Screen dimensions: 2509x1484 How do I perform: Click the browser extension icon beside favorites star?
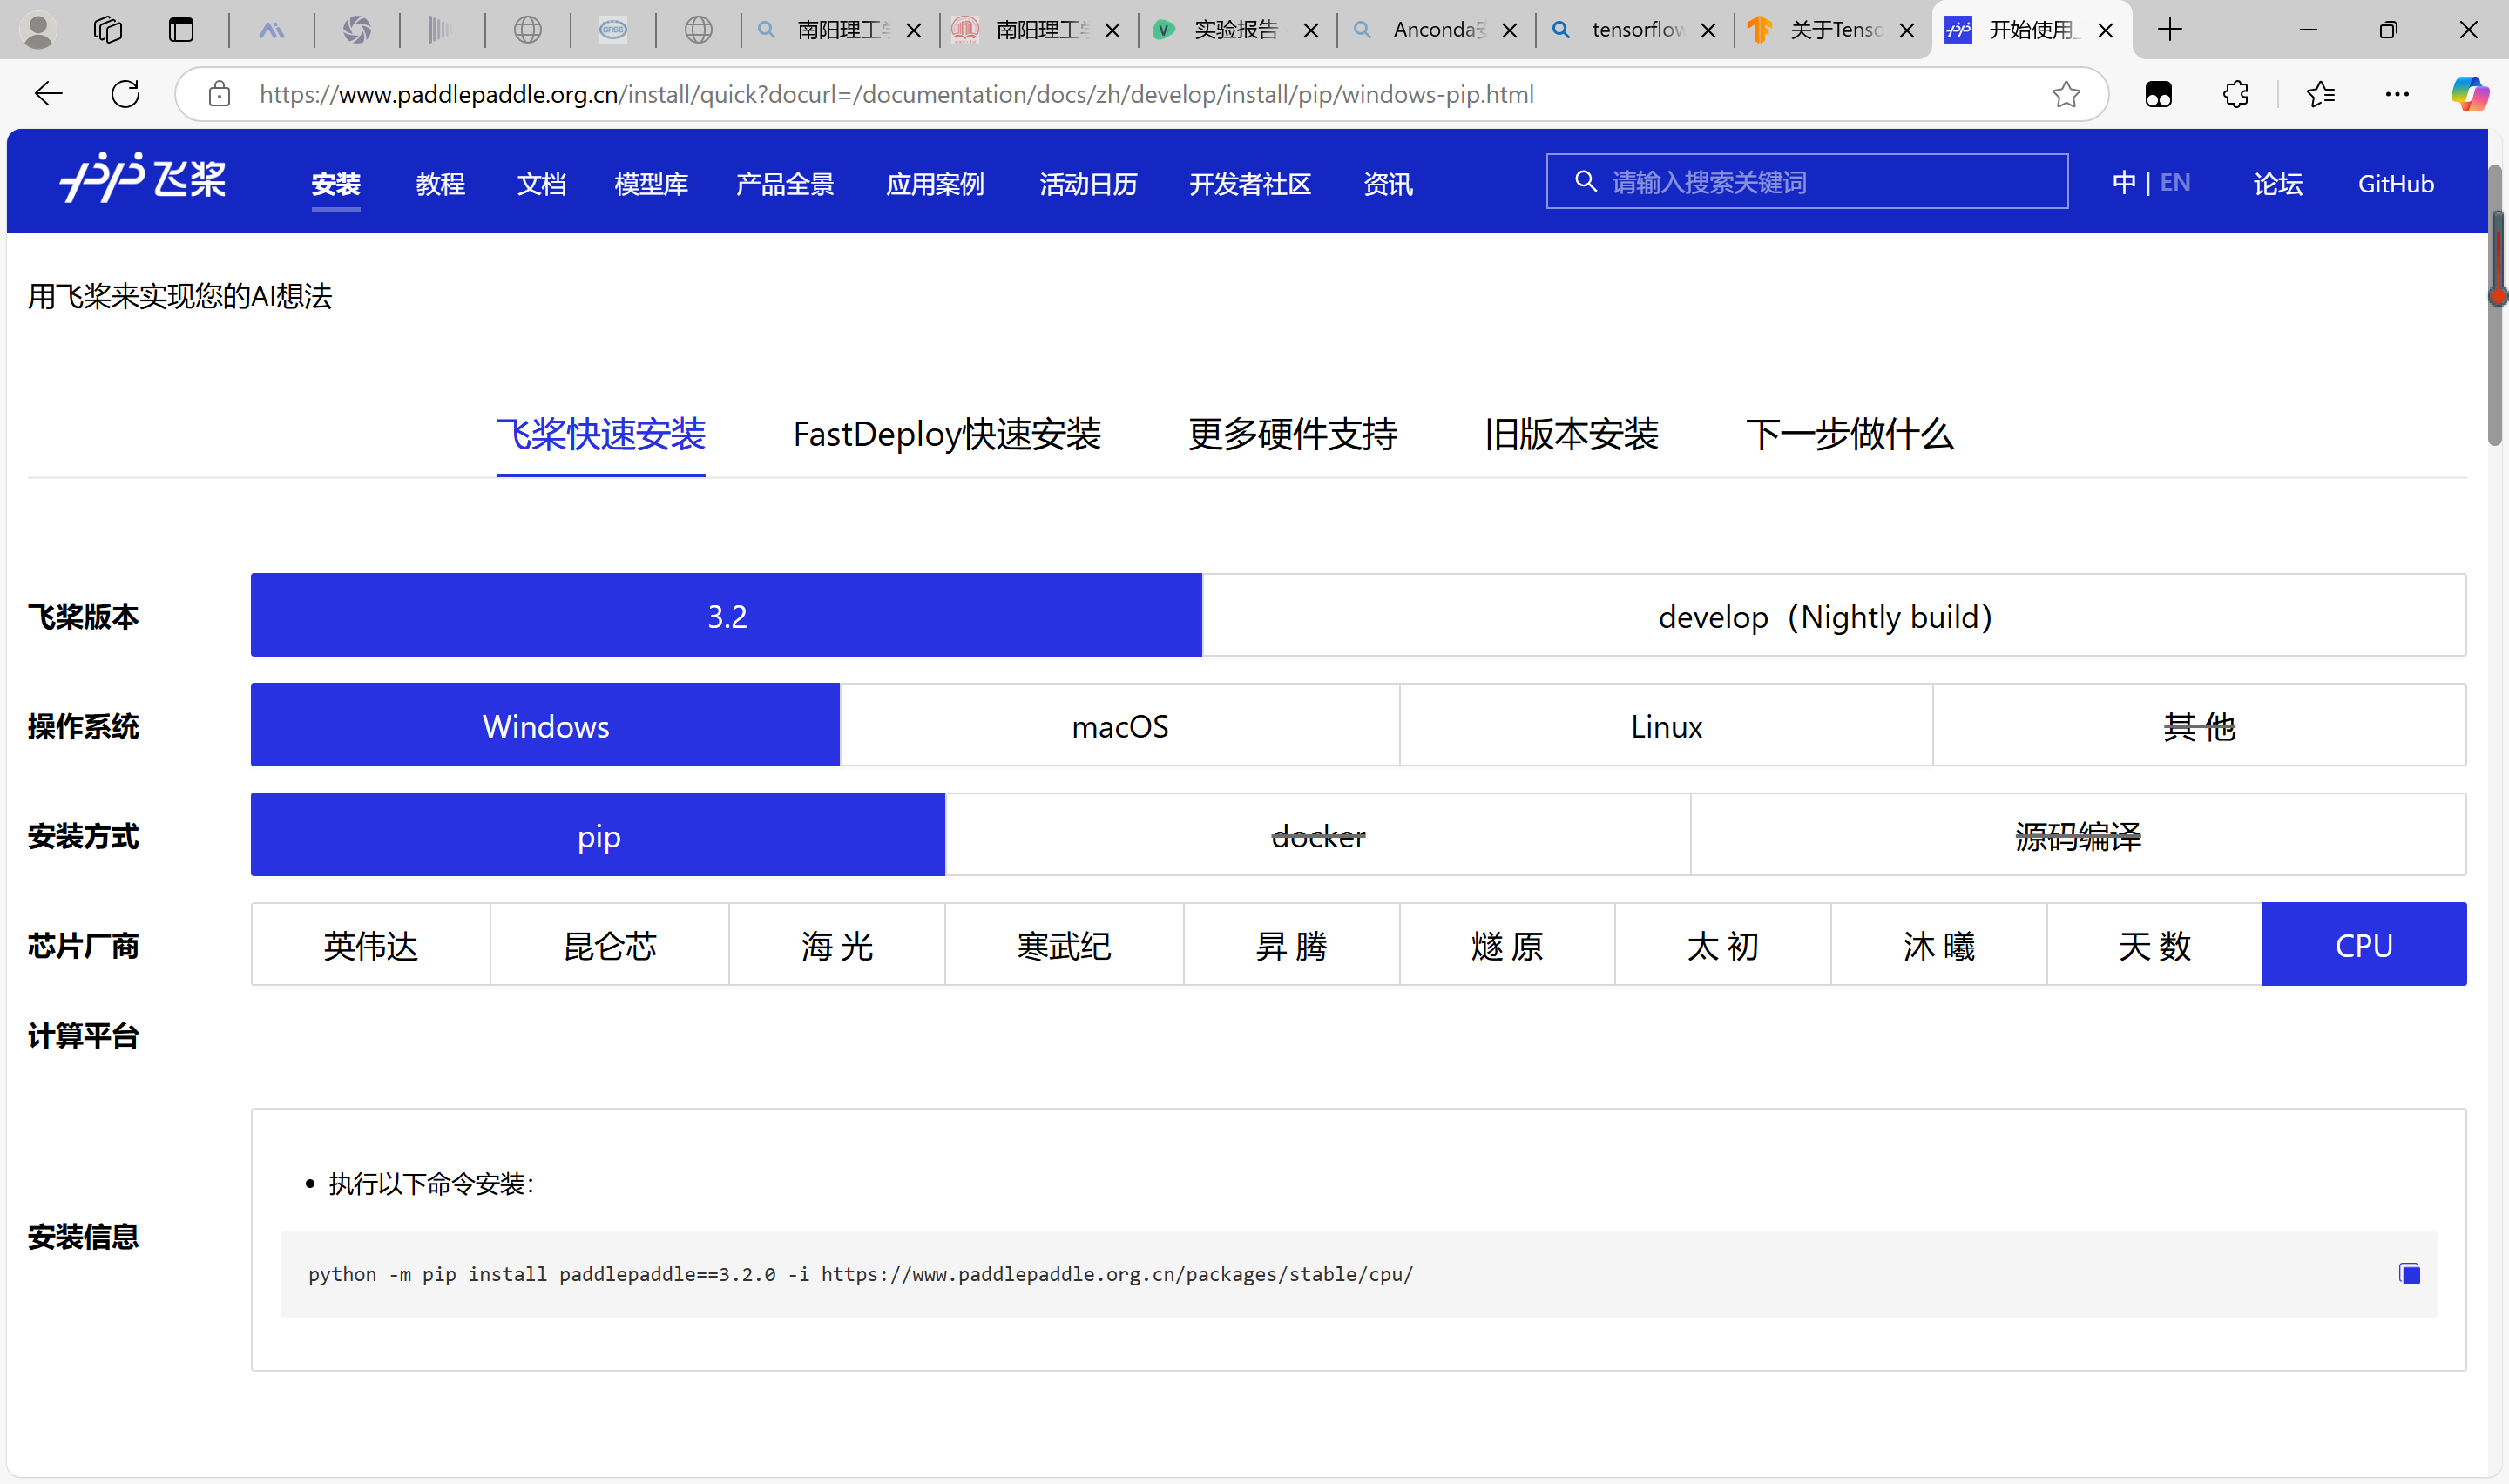(2158, 94)
